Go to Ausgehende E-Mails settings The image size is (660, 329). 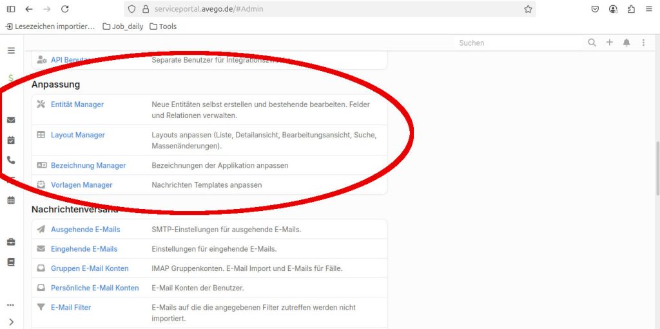[x=85, y=229]
